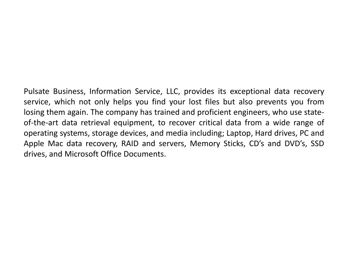The height and width of the screenshot is (261, 348).
Task: Place cursor on the word "losing"
Action: pos(34,113)
